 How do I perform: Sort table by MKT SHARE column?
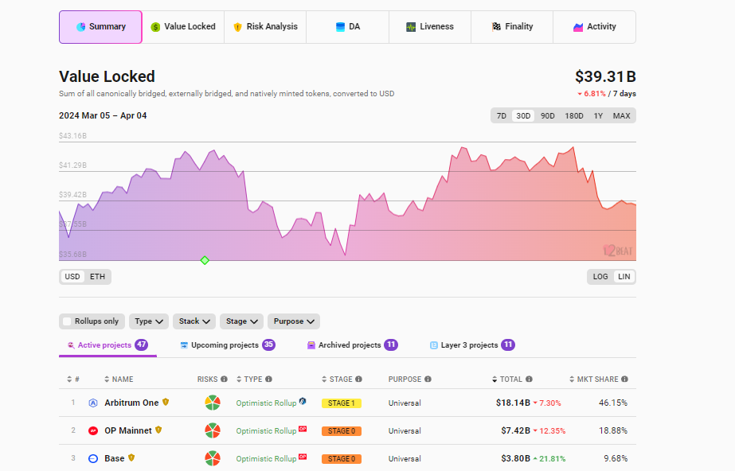click(593, 380)
